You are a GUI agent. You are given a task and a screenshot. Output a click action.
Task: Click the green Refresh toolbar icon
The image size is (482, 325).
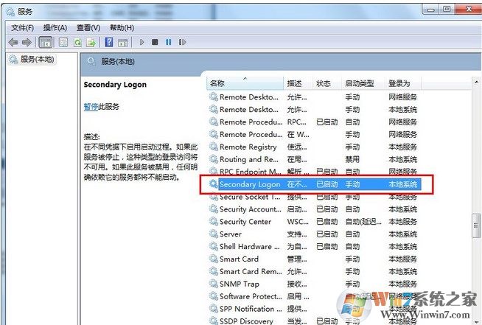coord(77,42)
